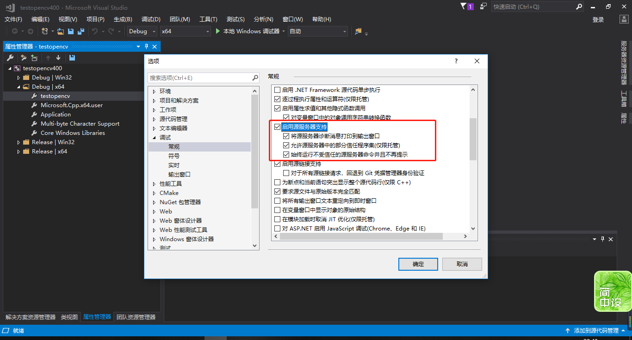Enable 启用 .NET Framework 源代码单步执行 checkbox
The image size is (632, 340).
point(278,90)
